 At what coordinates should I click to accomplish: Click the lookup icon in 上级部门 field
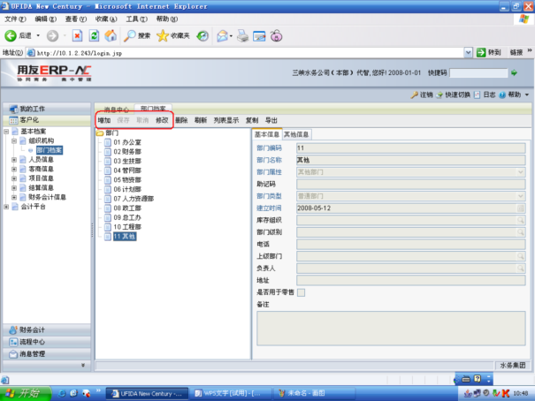coord(520,256)
